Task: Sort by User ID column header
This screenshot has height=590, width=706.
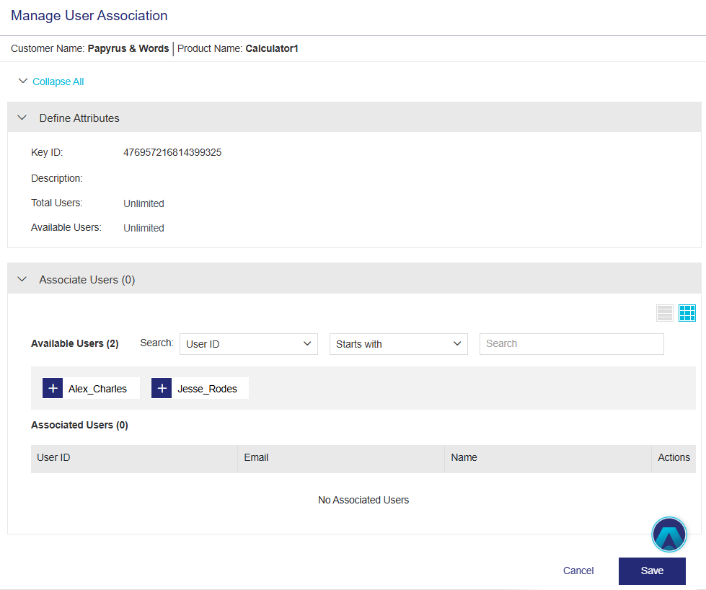Action: 53,457
